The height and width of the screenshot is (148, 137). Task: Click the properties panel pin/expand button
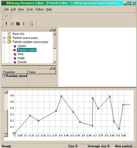pyautogui.click(x=51, y=68)
